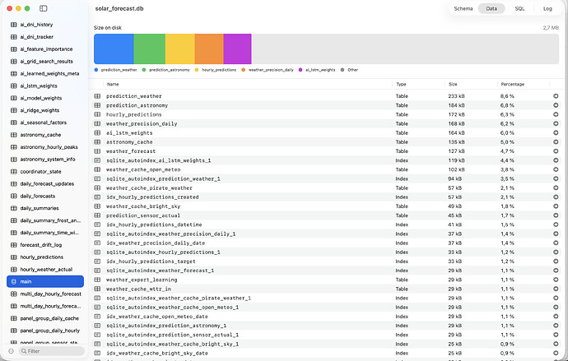
Task: Click arrow icon on weather_cache_open_meteo row
Action: [x=556, y=169]
